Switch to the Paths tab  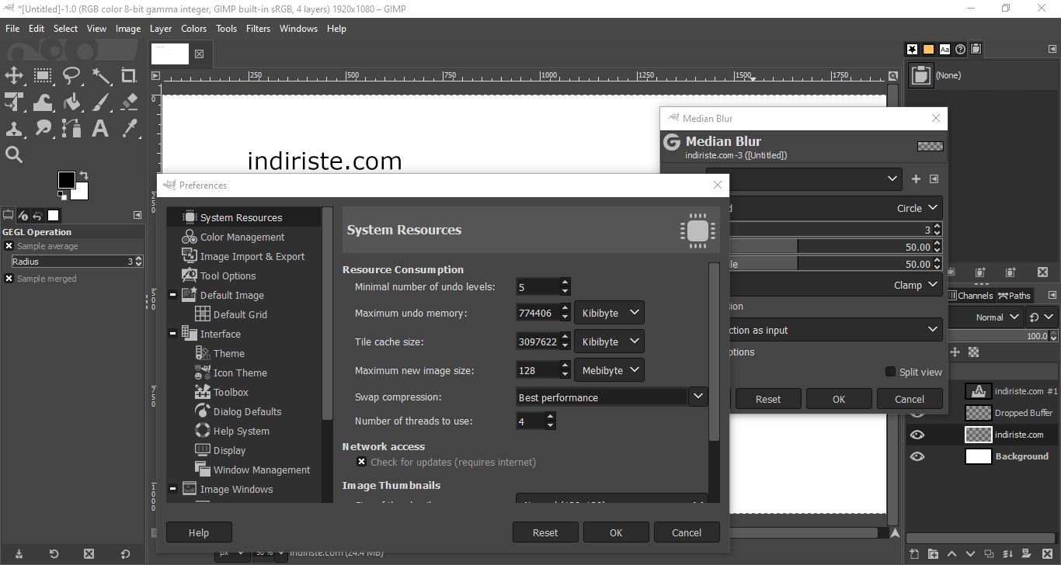click(x=1014, y=296)
